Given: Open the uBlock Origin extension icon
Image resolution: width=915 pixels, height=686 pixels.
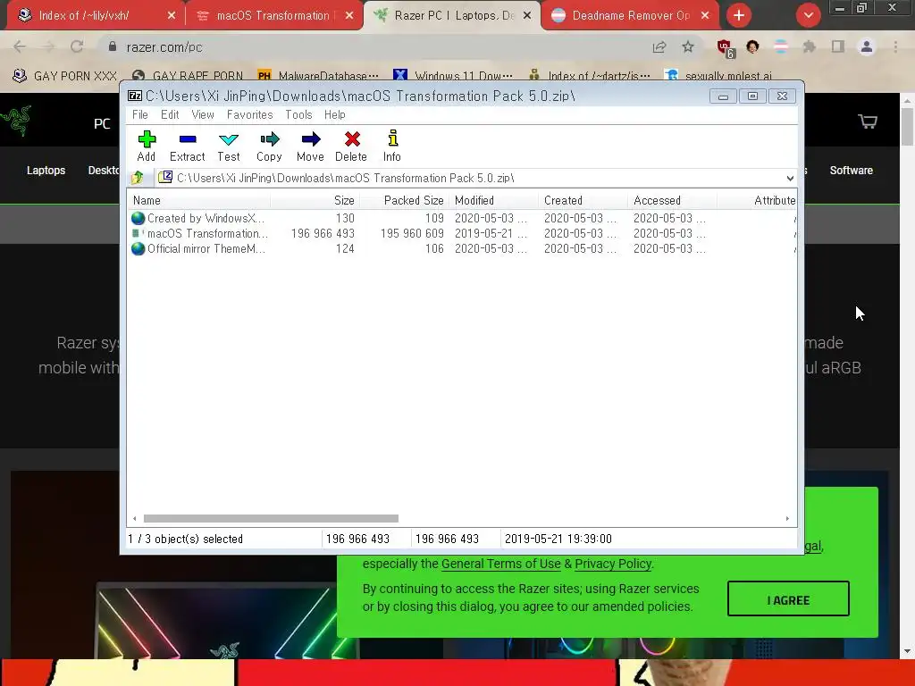Looking at the screenshot, I should pos(726,48).
